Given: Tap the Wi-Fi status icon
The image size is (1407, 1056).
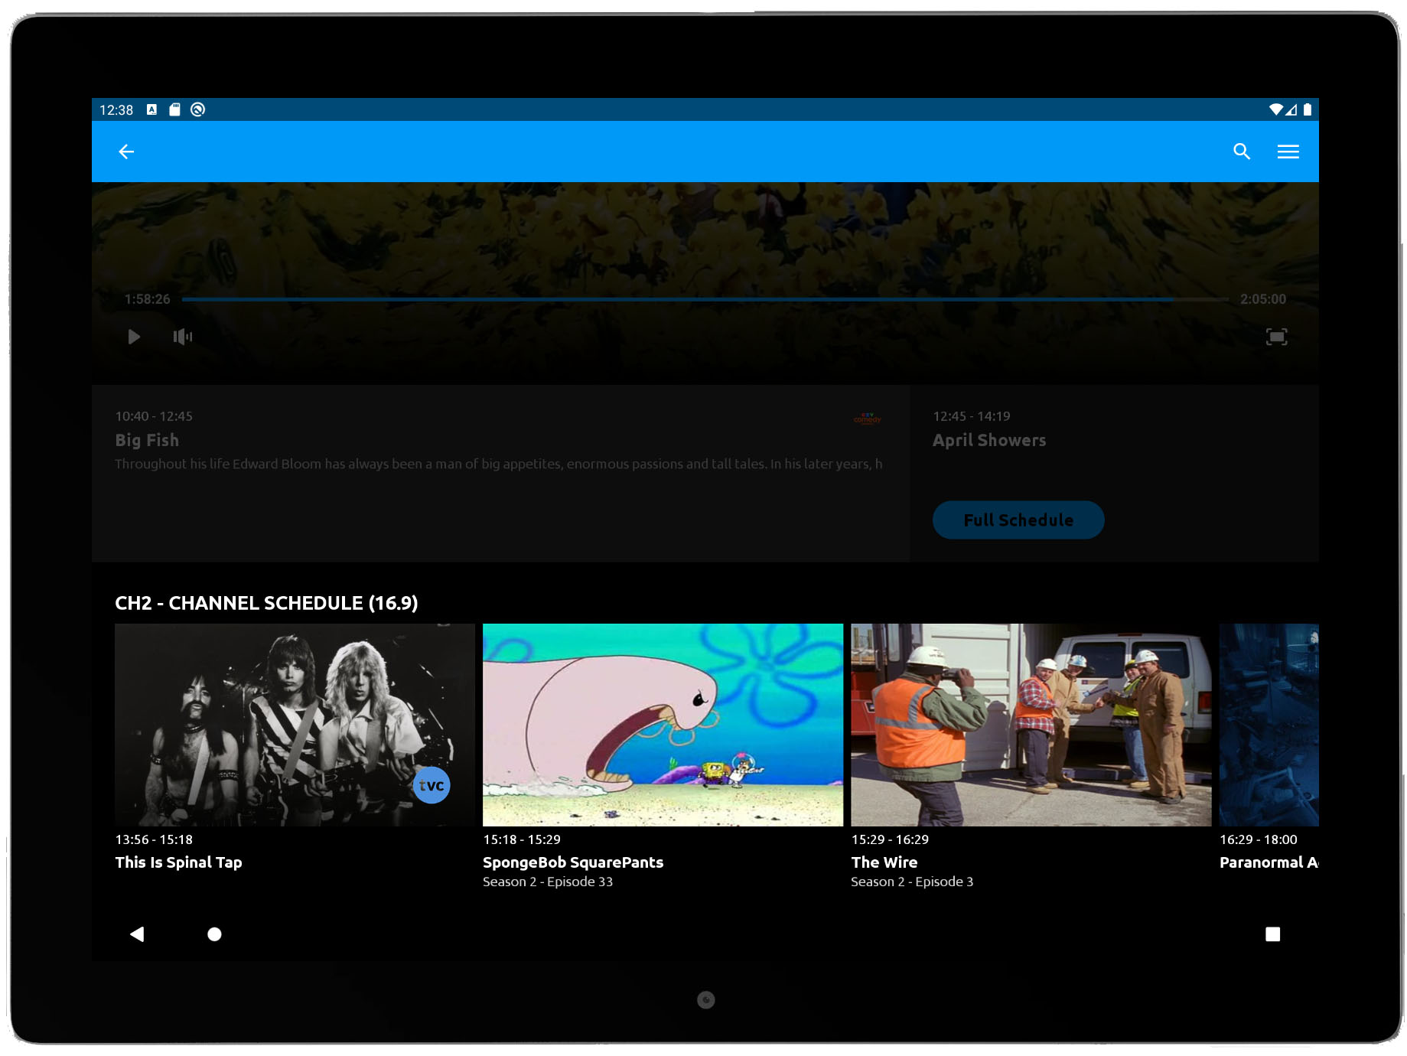Looking at the screenshot, I should [1275, 109].
